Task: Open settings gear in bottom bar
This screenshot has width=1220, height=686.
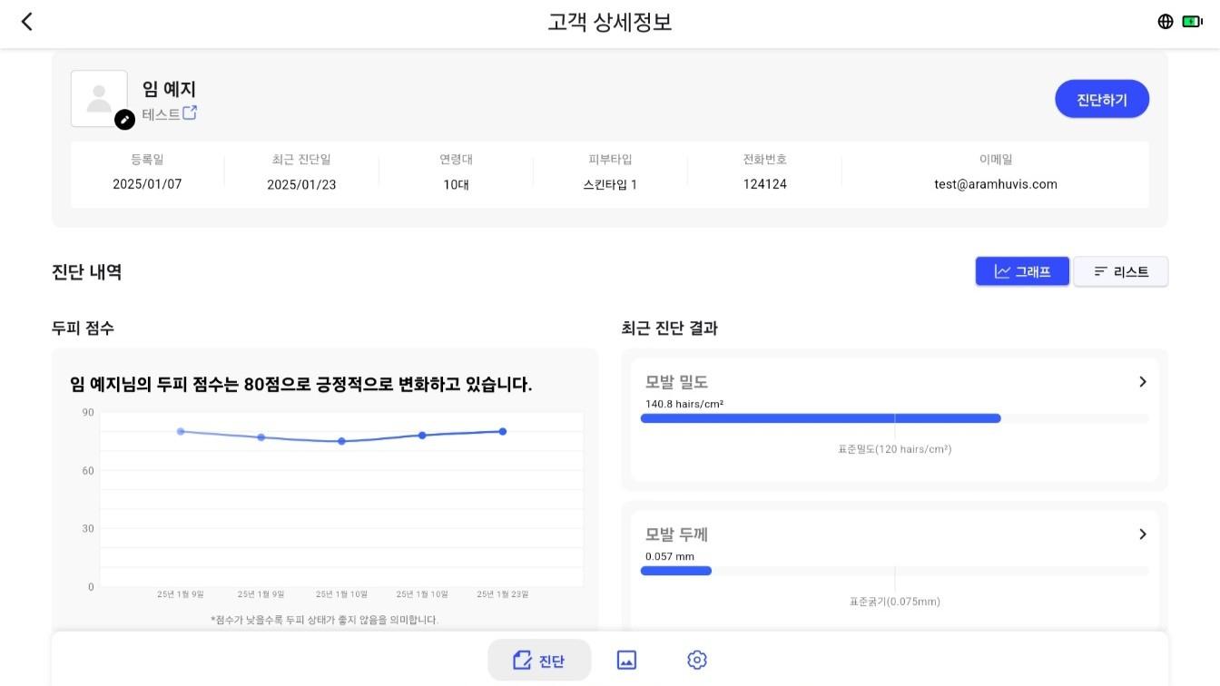Action: 697,661
